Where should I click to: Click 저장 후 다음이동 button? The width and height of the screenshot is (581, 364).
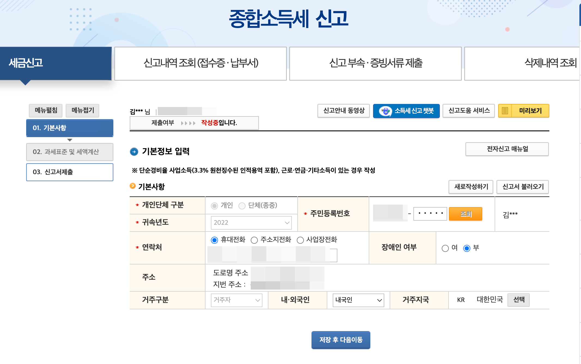[x=341, y=340]
